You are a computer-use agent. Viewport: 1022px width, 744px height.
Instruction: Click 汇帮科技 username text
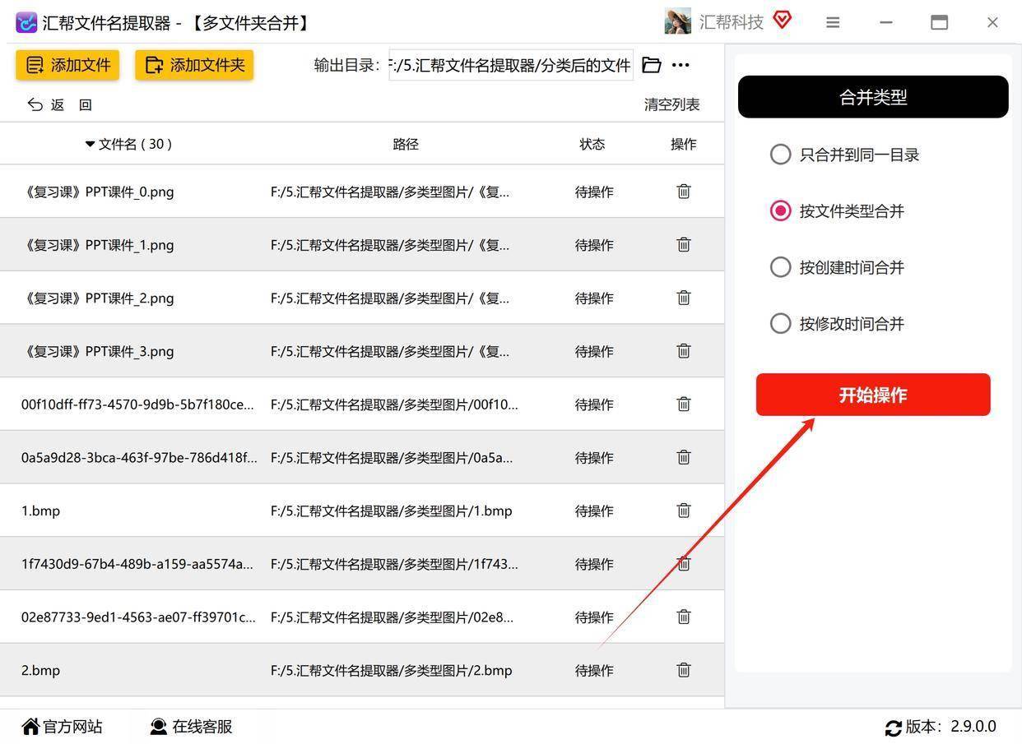pyautogui.click(x=732, y=22)
